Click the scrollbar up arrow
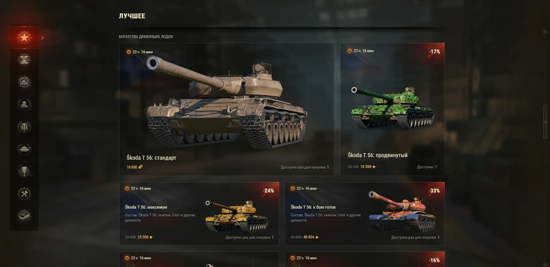Viewport: 550px width, 267px height. click(545, 32)
